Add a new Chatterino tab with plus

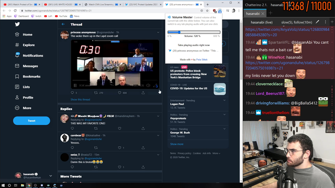point(270,13)
